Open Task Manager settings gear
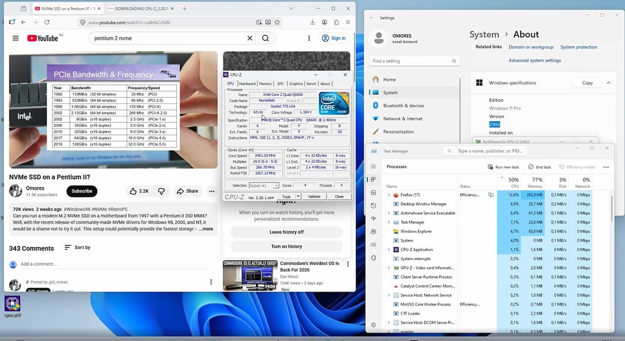The height and width of the screenshot is (341, 625). pos(374,325)
